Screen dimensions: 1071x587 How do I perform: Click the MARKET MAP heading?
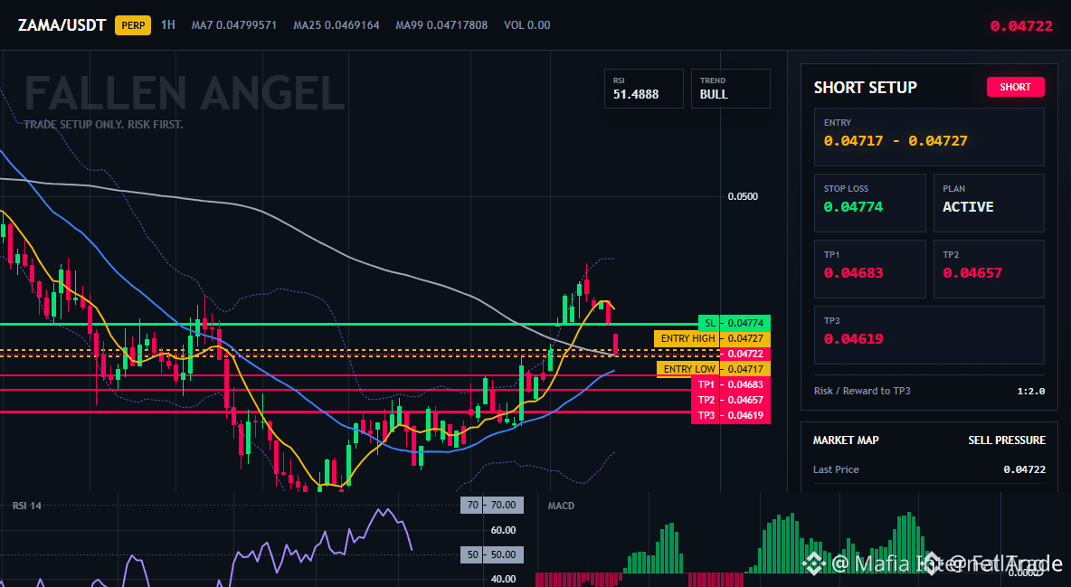coord(846,440)
